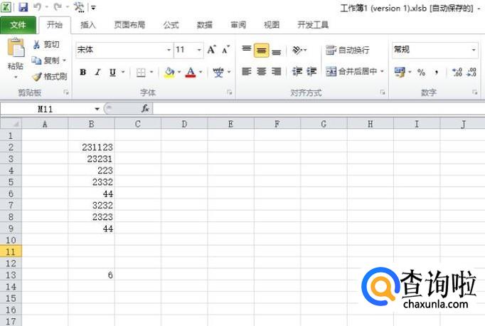Image resolution: width=485 pixels, height=326 pixels.
Task: Toggle the highlighted Middle Align button
Action: [x=262, y=50]
